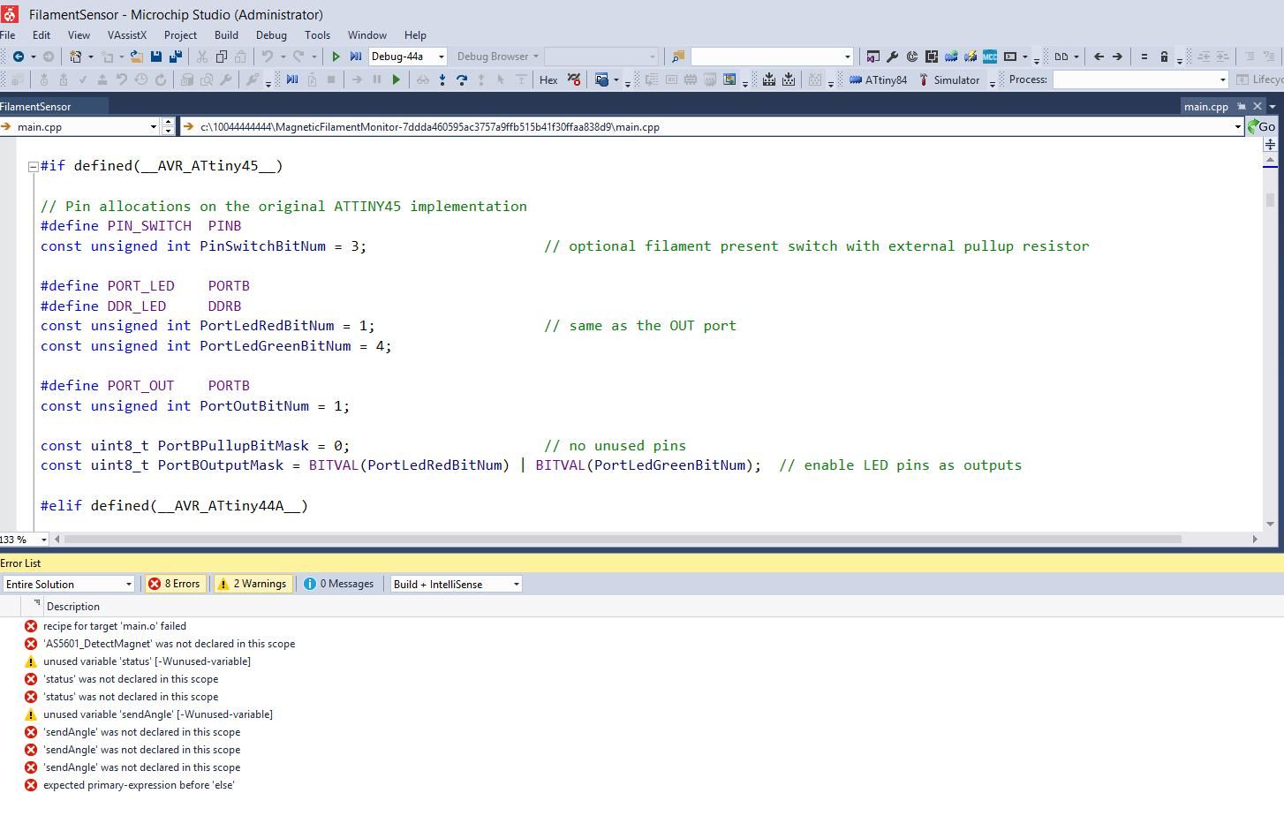Viewport: 1284px width, 831px height.
Task: Open the file path navigation dropdown
Action: (x=1237, y=126)
